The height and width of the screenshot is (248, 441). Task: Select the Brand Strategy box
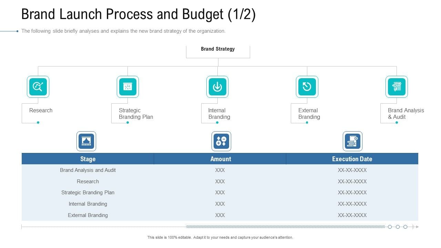click(218, 52)
